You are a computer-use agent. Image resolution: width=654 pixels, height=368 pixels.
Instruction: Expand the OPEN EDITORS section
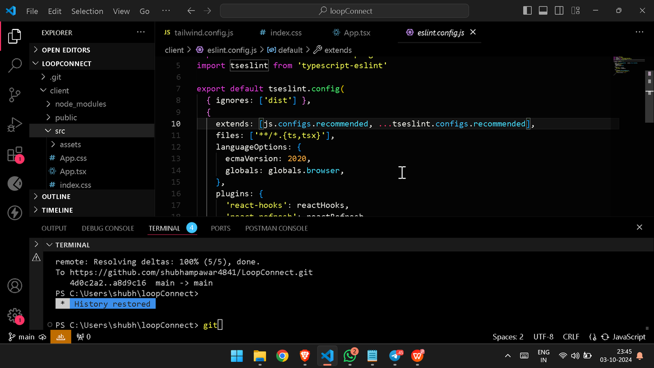[x=92, y=50]
